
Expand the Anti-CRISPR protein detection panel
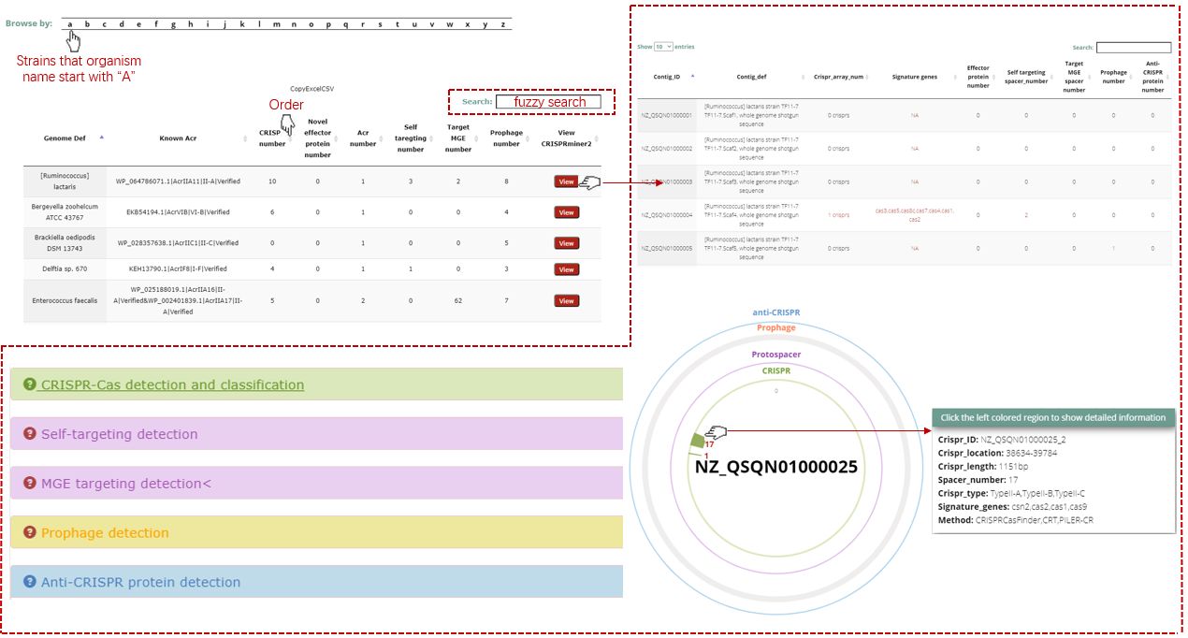140,582
